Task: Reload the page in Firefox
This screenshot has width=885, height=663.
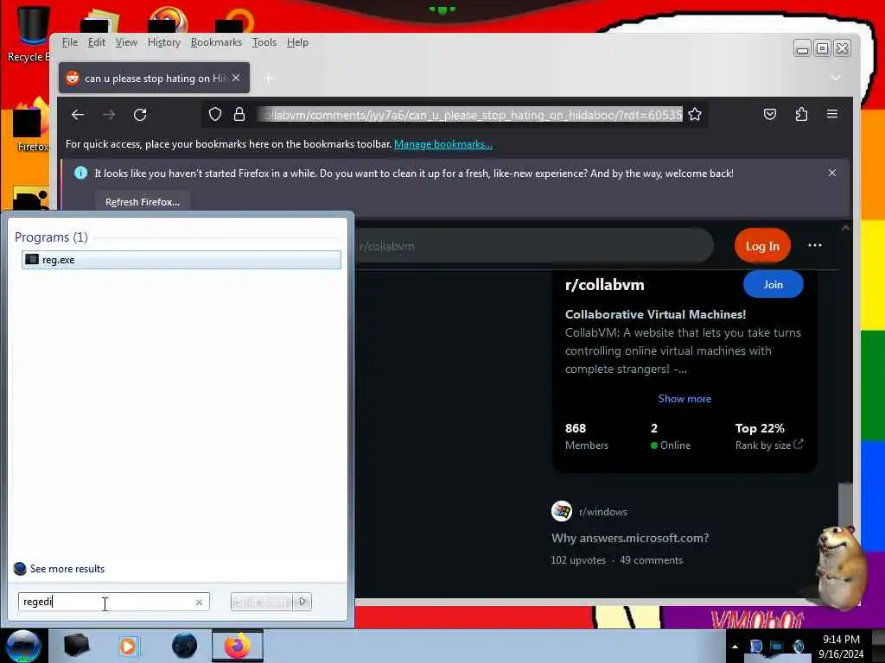Action: pos(140,115)
